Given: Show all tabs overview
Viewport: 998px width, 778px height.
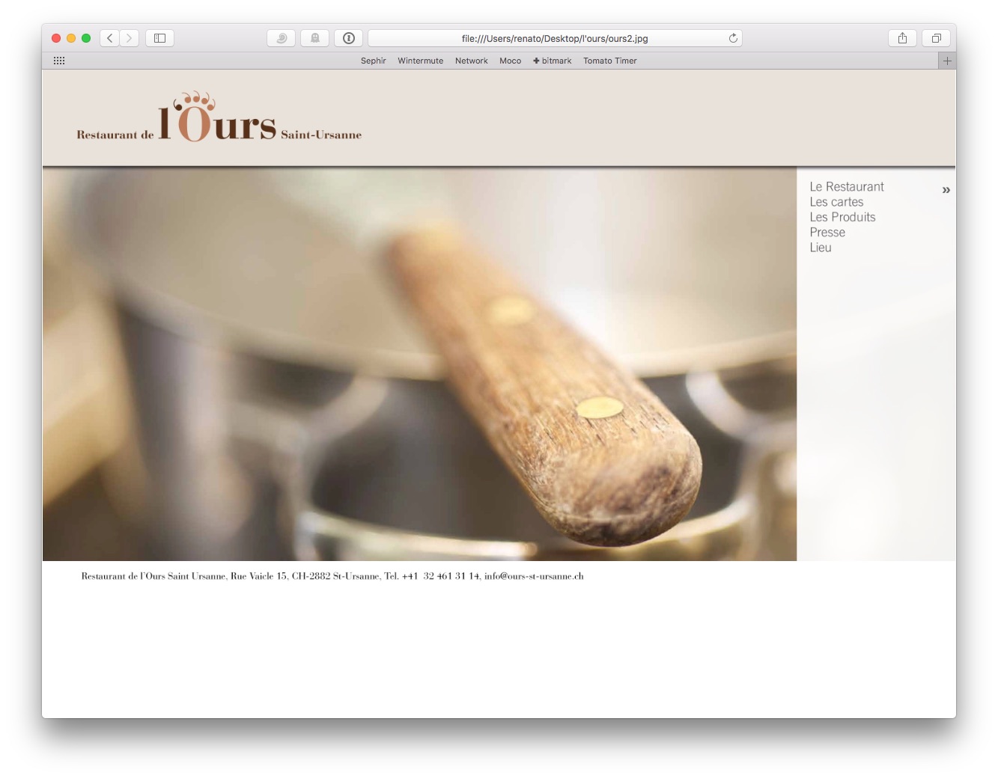Looking at the screenshot, I should (936, 38).
